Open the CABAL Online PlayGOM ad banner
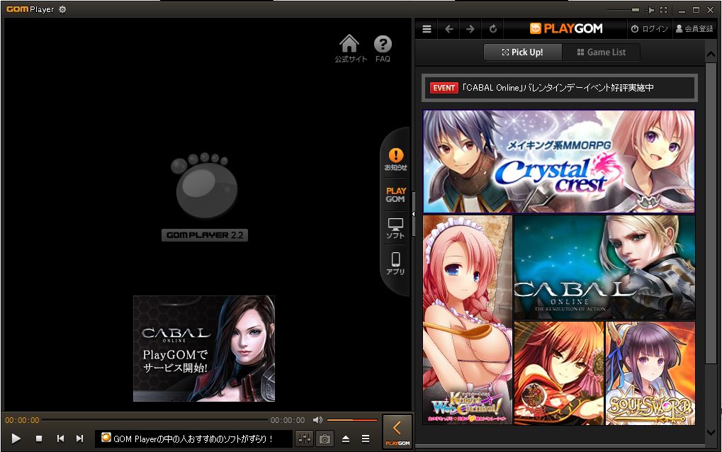Viewport: 722px width, 452px height. 204,349
